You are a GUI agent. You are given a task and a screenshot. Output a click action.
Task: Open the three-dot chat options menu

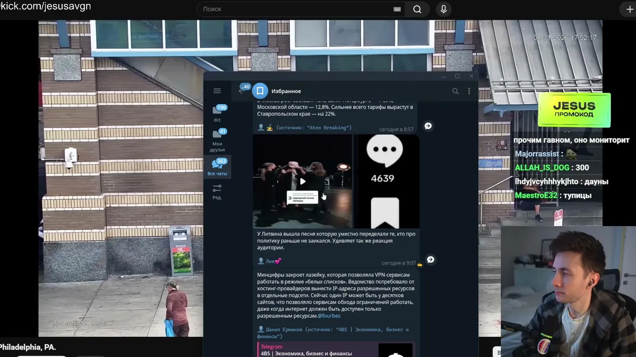469,91
